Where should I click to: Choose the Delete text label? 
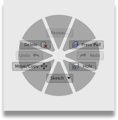point(31,45)
